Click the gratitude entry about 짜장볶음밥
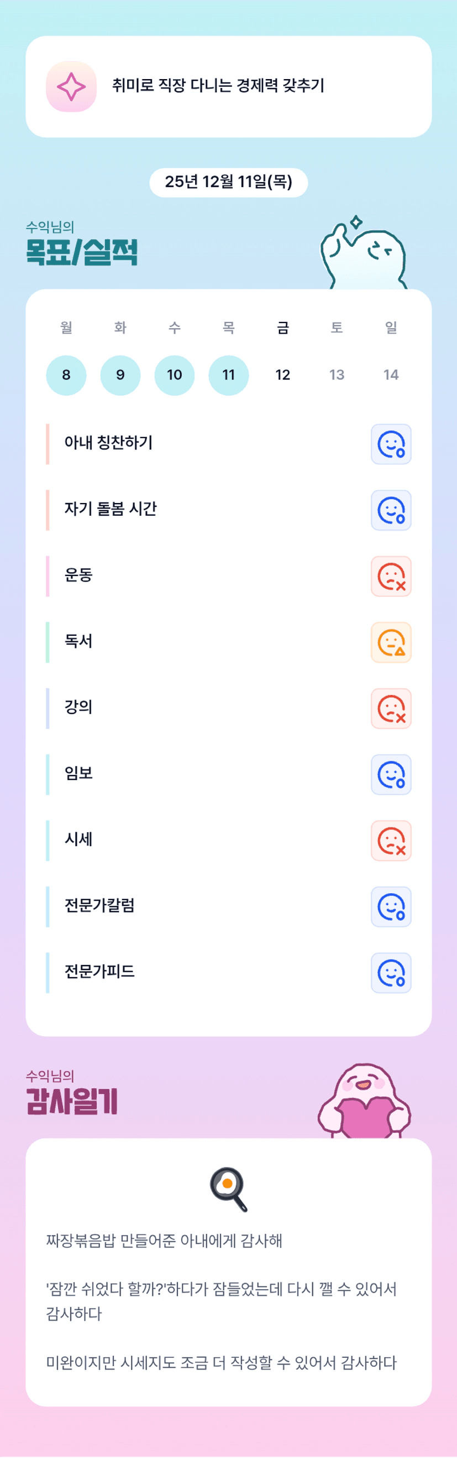This screenshot has width=457, height=1458. pos(164,1241)
